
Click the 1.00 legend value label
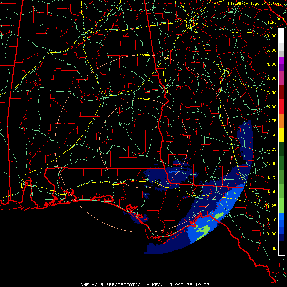click(271, 164)
